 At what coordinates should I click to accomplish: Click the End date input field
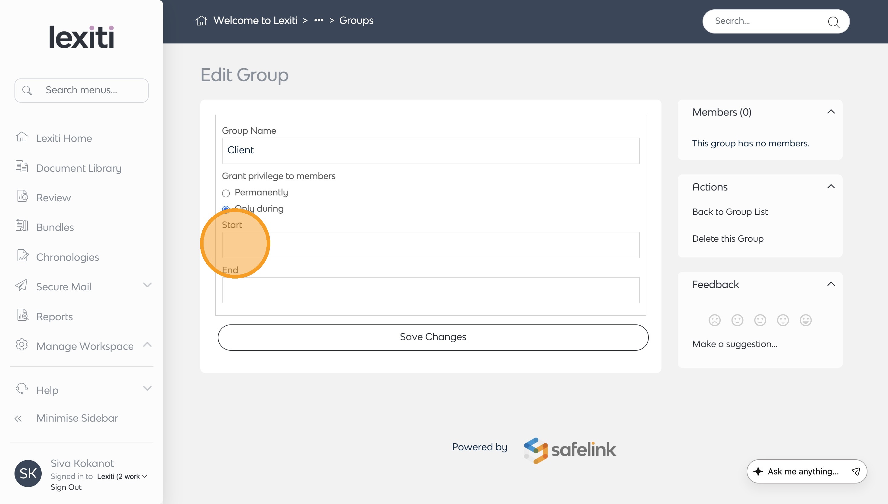[x=430, y=290]
